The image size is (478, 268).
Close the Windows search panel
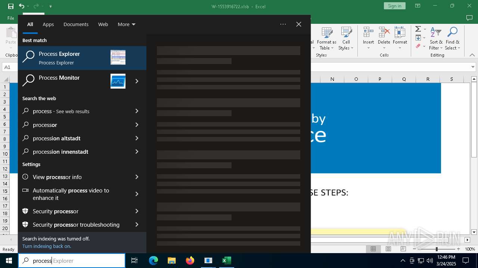tap(299, 24)
